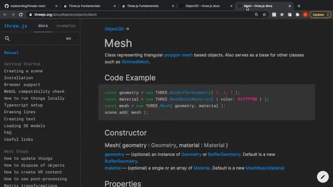Close the explearning/threejs-react tab
The image size is (333, 187).
click(x=56, y=6)
